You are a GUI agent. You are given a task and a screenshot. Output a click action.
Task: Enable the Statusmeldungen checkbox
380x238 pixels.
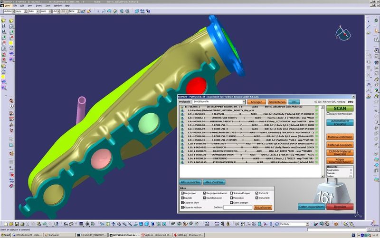[x=231, y=193]
